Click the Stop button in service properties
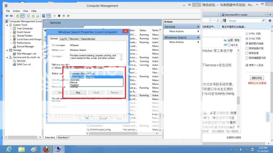 78,93
